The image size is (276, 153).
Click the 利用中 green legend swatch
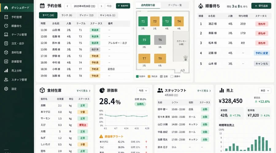point(137,76)
